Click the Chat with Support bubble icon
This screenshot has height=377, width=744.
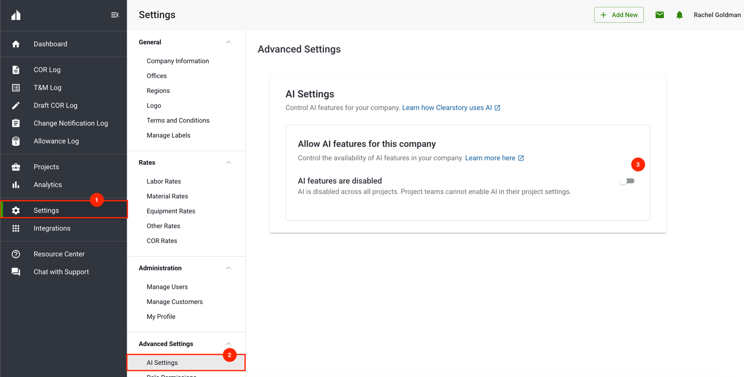click(x=16, y=272)
